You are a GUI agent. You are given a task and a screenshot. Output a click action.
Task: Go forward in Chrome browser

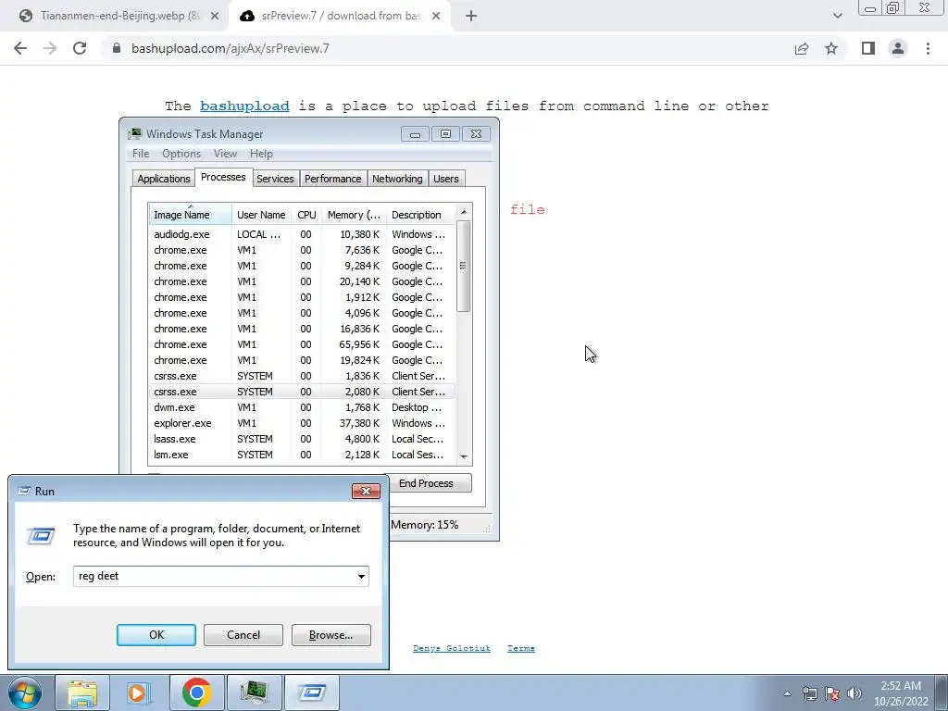click(x=50, y=48)
